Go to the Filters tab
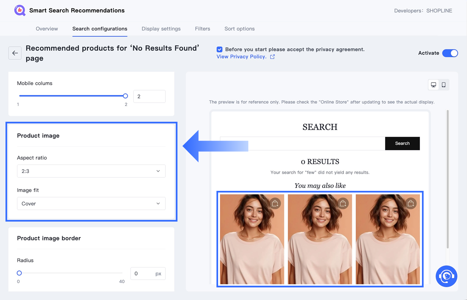Viewport: 467px width, 300px height. point(202,29)
